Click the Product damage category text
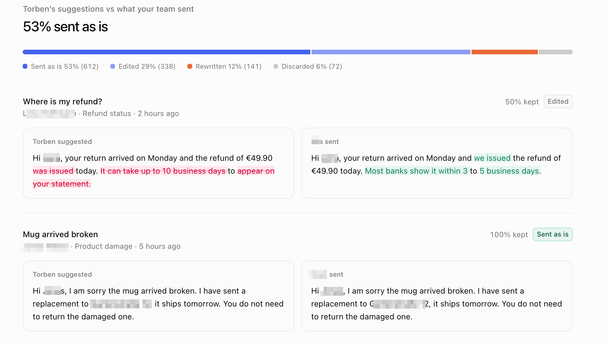 [x=104, y=246]
